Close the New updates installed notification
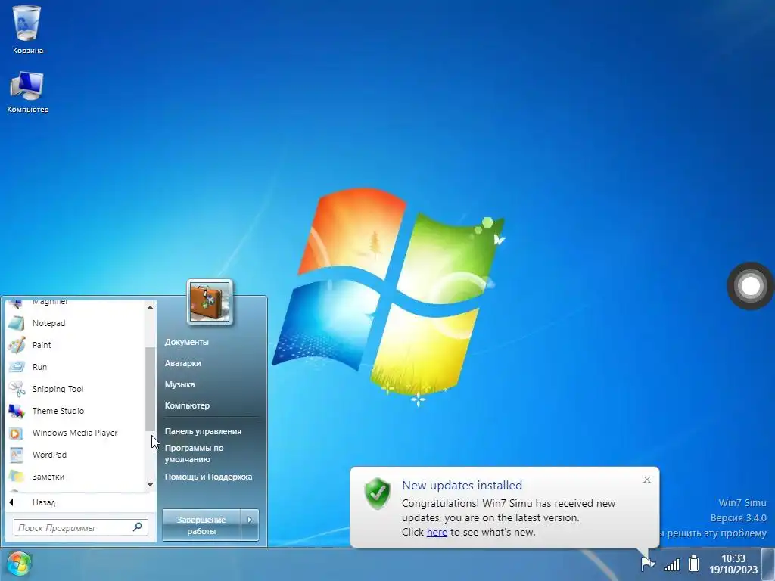This screenshot has height=581, width=775. 646,479
